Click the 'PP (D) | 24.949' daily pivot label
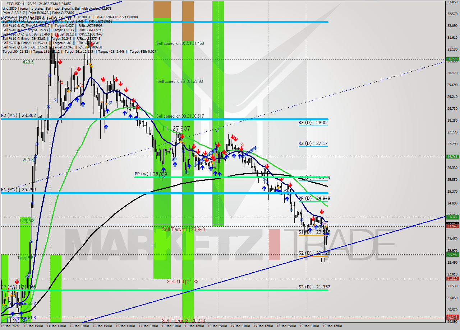460x330 pixels. click(314, 198)
